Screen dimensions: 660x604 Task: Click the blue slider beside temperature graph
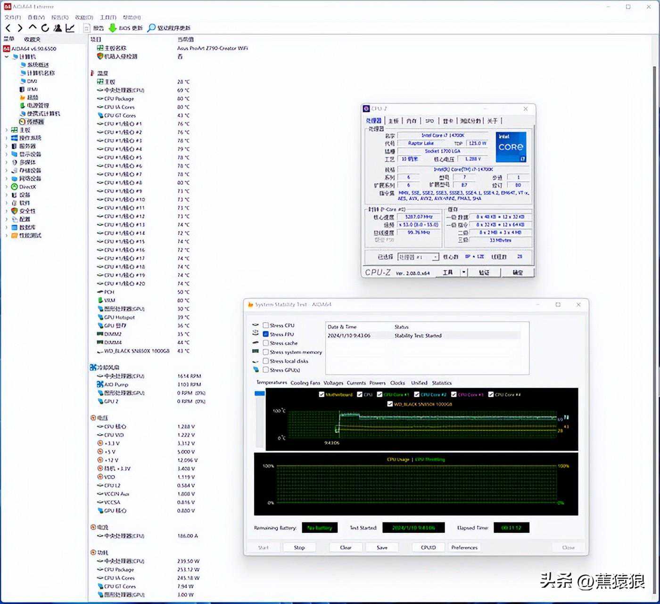point(259,393)
